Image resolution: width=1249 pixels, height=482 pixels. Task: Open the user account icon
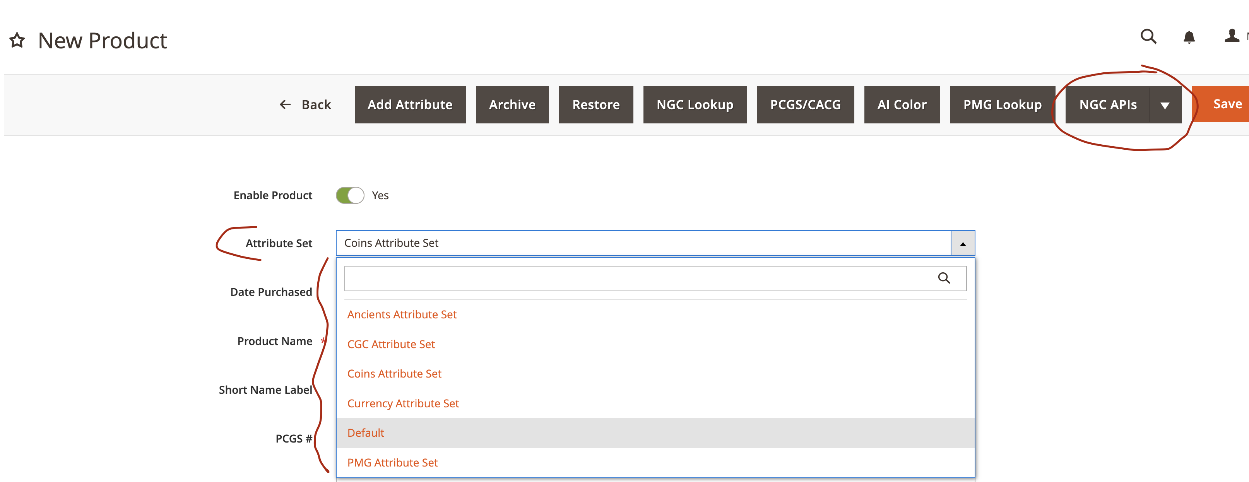1232,36
